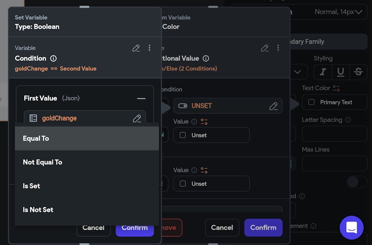This screenshot has width=372, height=245.
Task: Apply Underline styling
Action: 340,72
